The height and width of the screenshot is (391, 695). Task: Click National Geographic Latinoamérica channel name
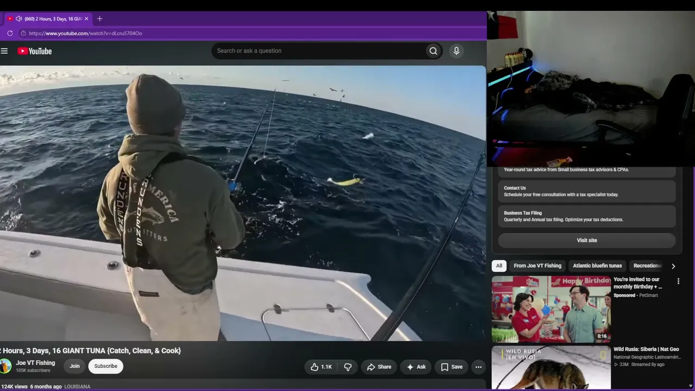tap(647, 357)
